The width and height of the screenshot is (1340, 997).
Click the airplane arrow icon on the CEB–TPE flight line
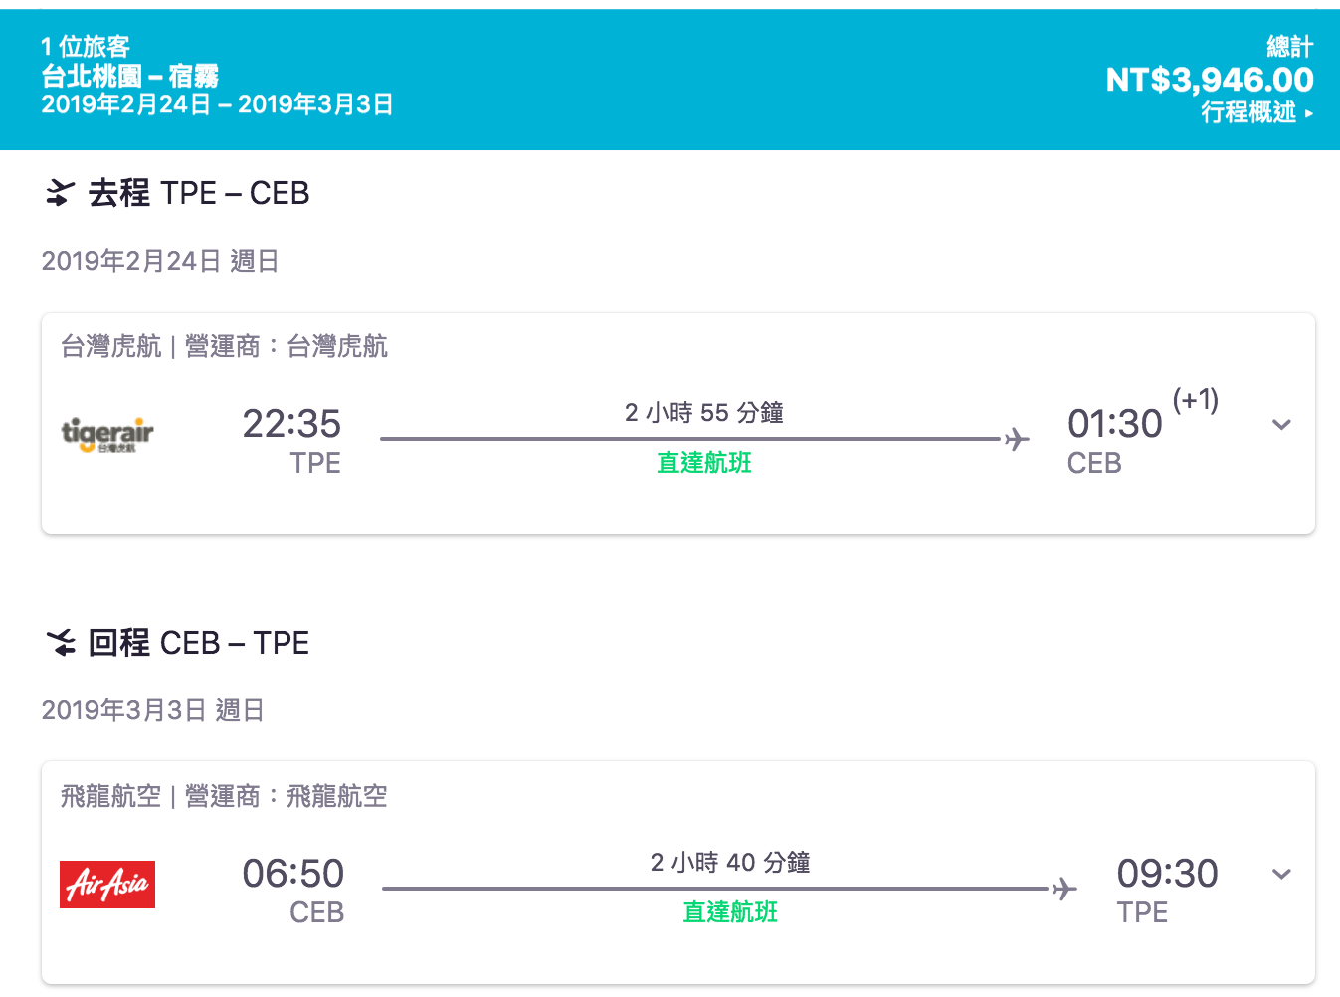point(1064,889)
